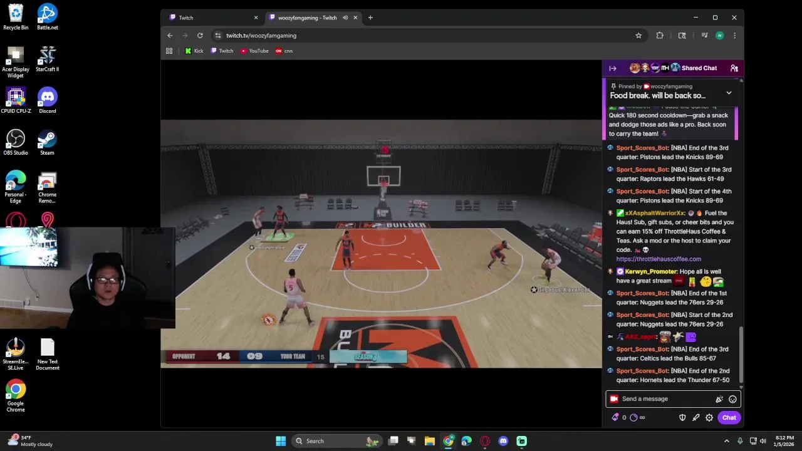This screenshot has width=802, height=451.
Task: Open Discord from the taskbar
Action: pyautogui.click(x=503, y=441)
